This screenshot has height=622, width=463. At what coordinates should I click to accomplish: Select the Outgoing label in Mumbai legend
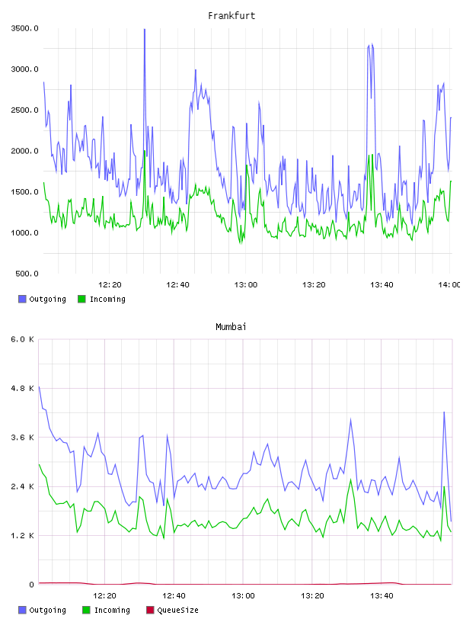click(x=47, y=611)
